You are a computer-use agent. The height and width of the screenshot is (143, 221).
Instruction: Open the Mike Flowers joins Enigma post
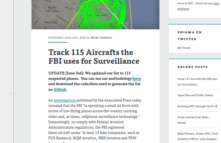coord(198,136)
